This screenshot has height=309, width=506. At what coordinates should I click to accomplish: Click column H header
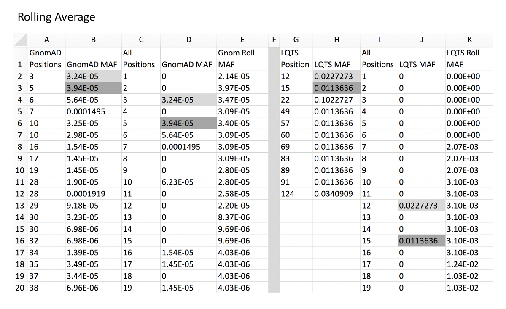coord(336,40)
